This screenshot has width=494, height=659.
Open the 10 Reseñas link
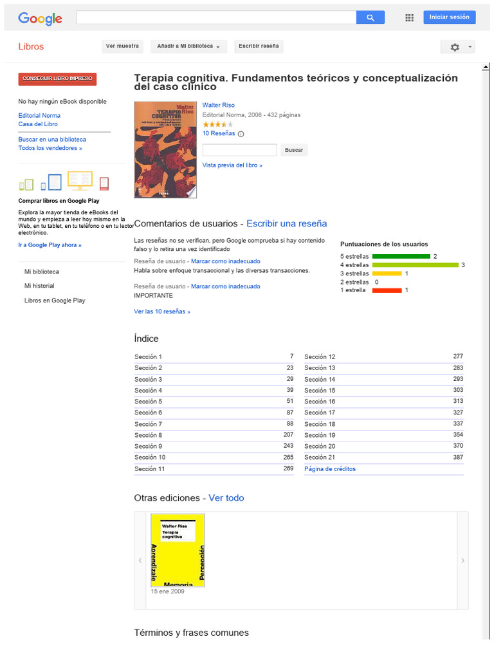coord(219,133)
